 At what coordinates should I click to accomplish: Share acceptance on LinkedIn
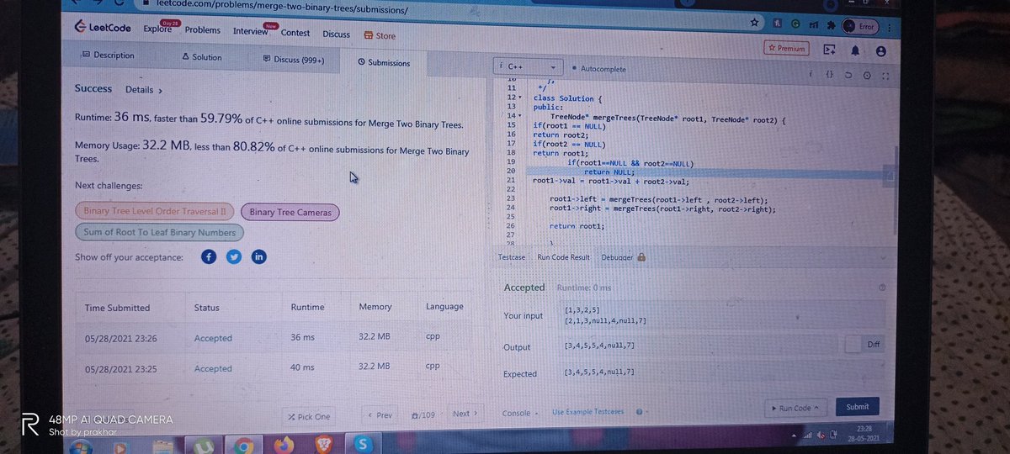(259, 256)
